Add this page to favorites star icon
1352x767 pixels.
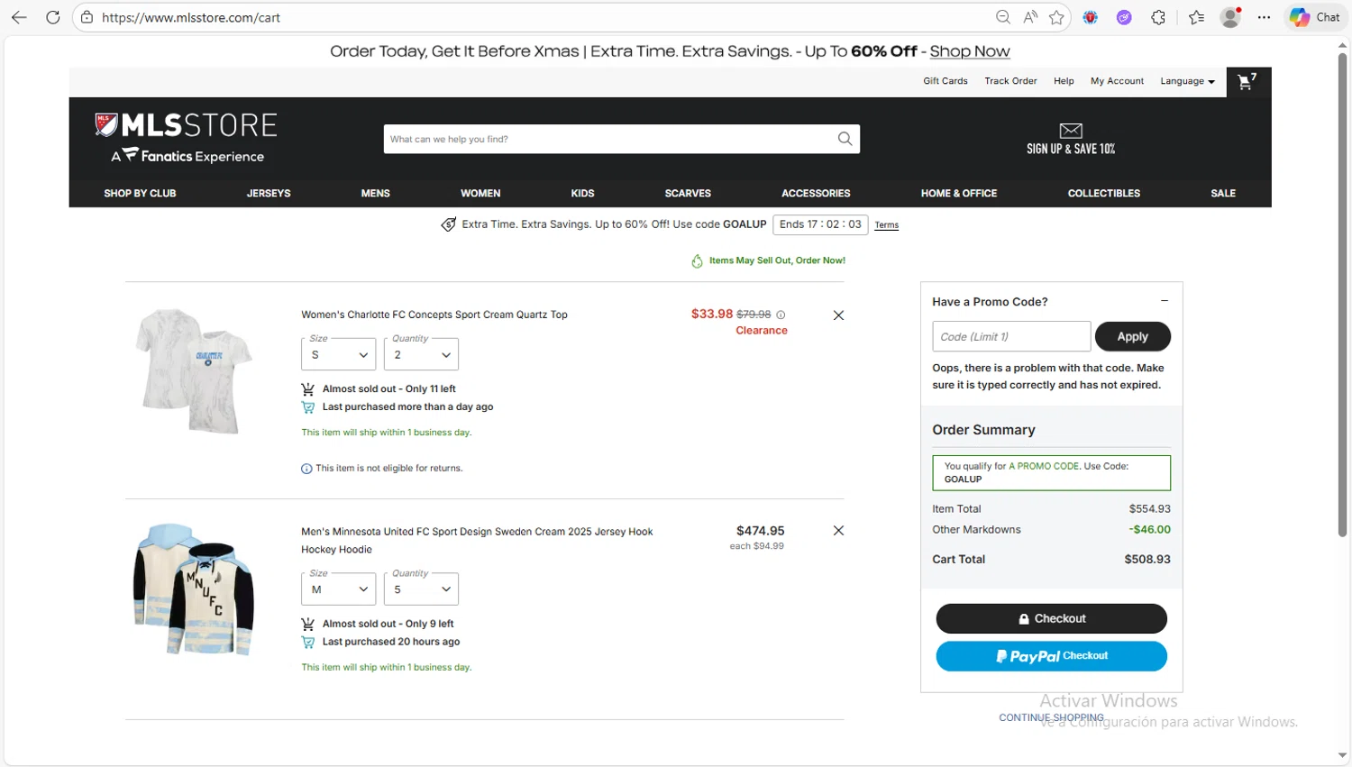tap(1056, 17)
